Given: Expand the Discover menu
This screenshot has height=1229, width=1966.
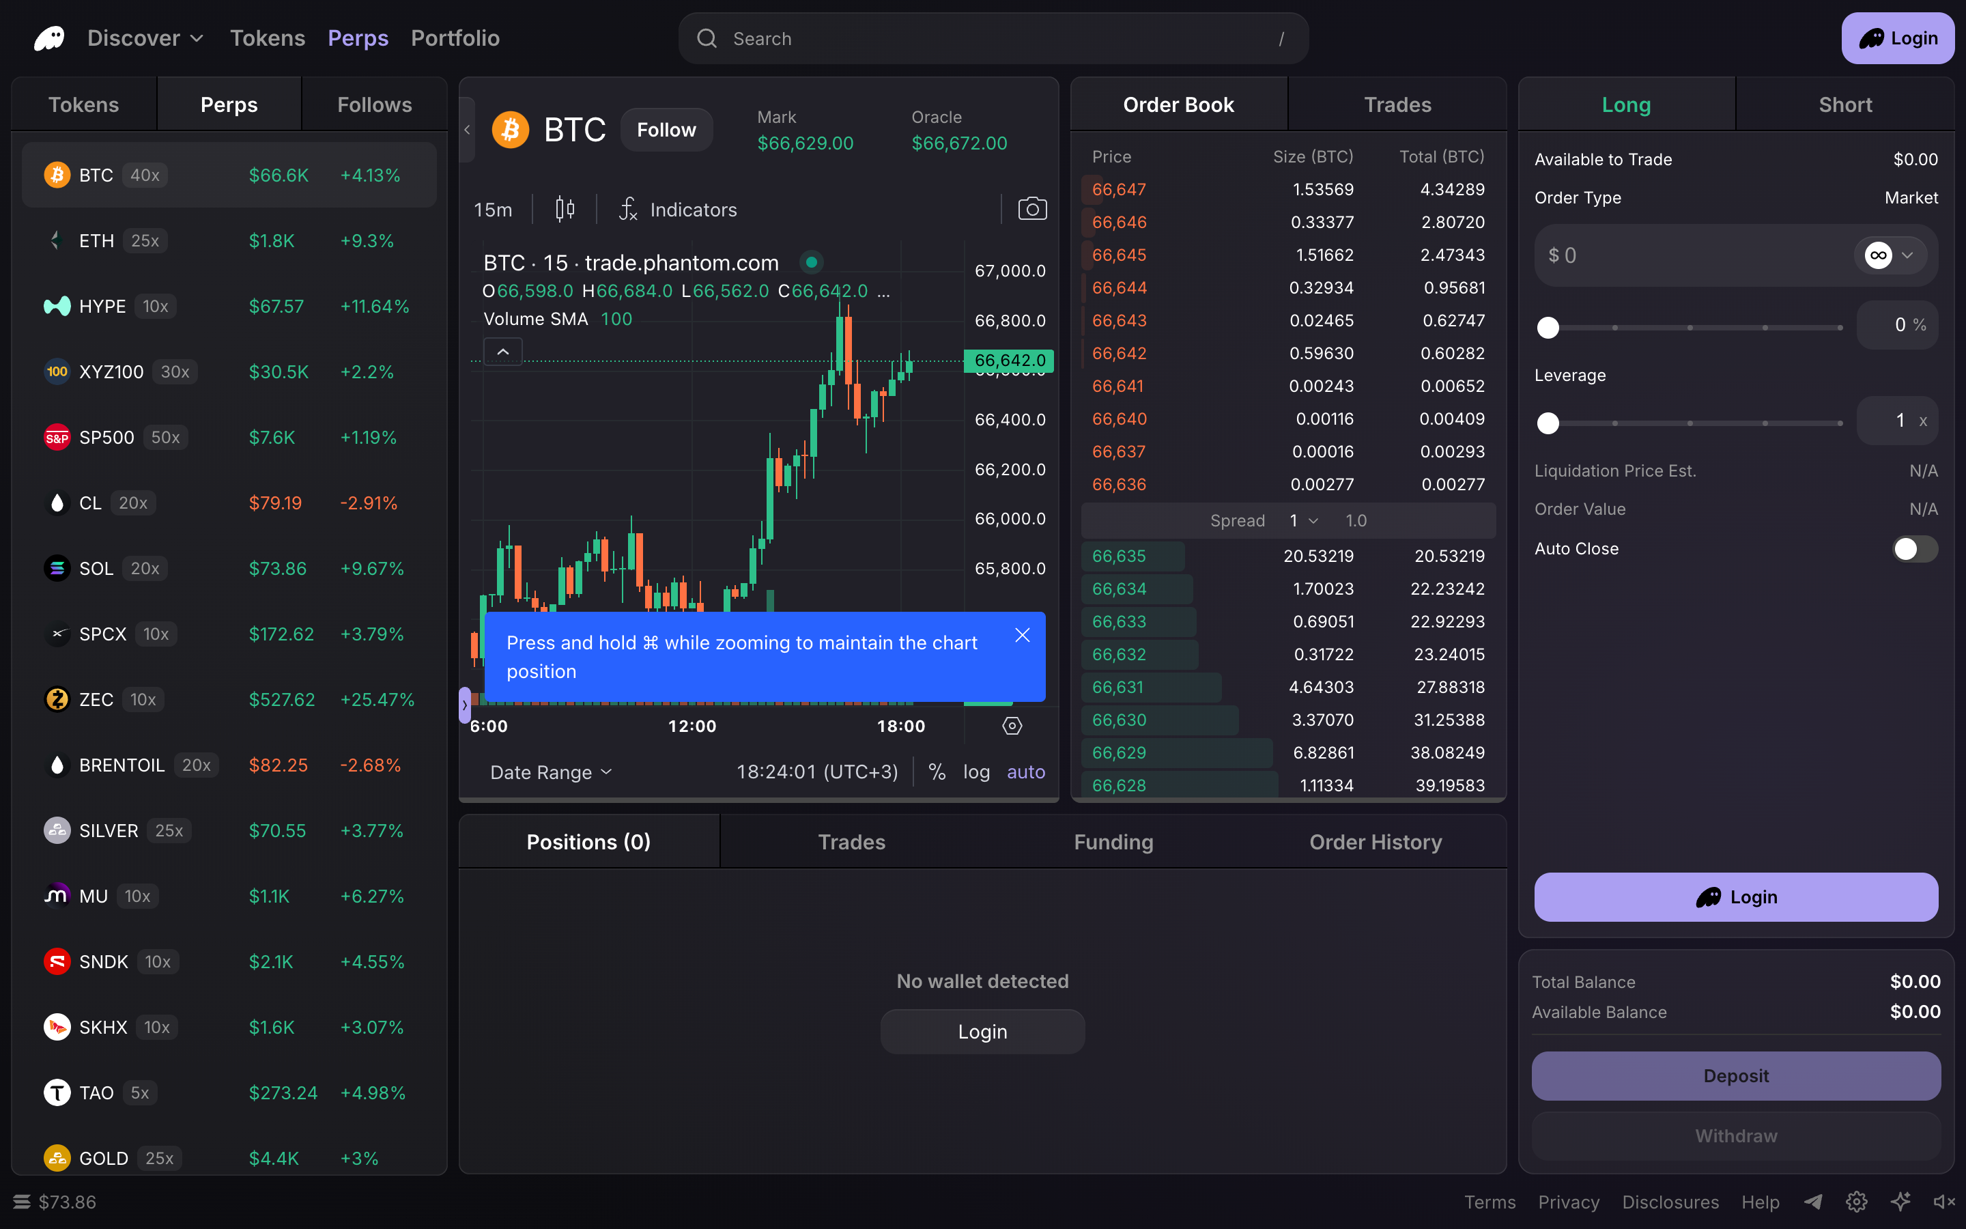Looking at the screenshot, I should click(145, 38).
